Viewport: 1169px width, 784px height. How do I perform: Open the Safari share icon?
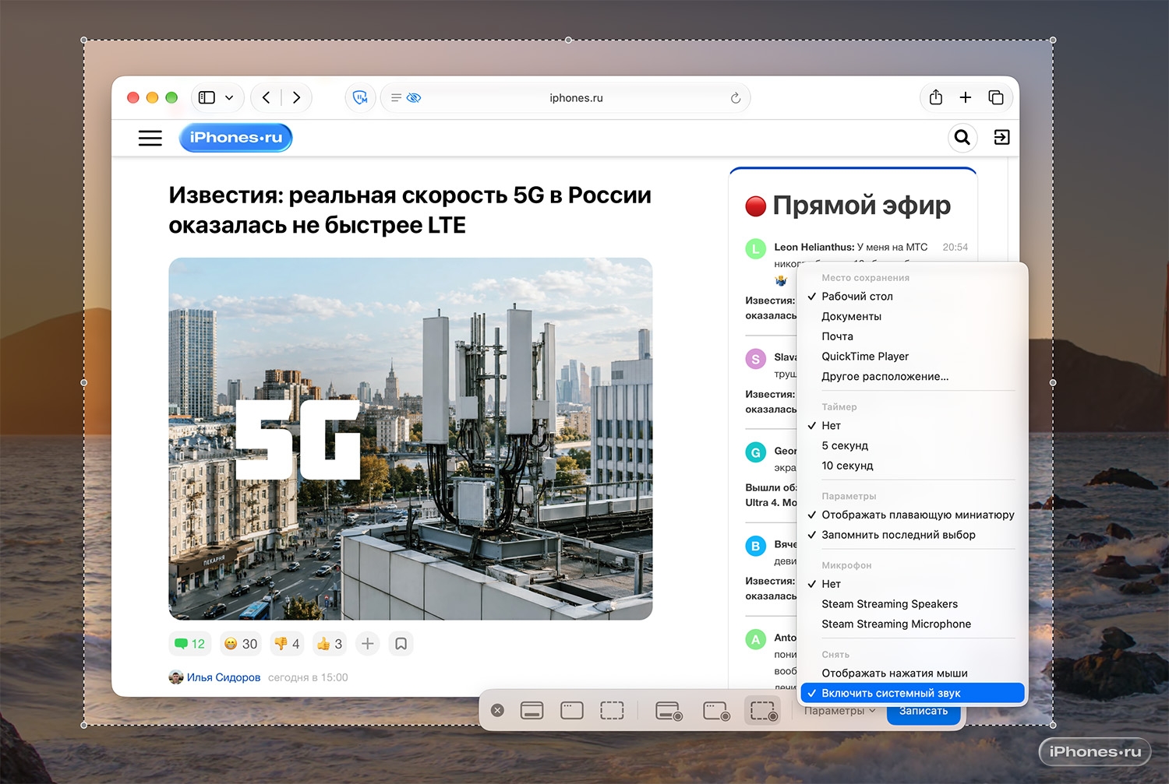936,97
